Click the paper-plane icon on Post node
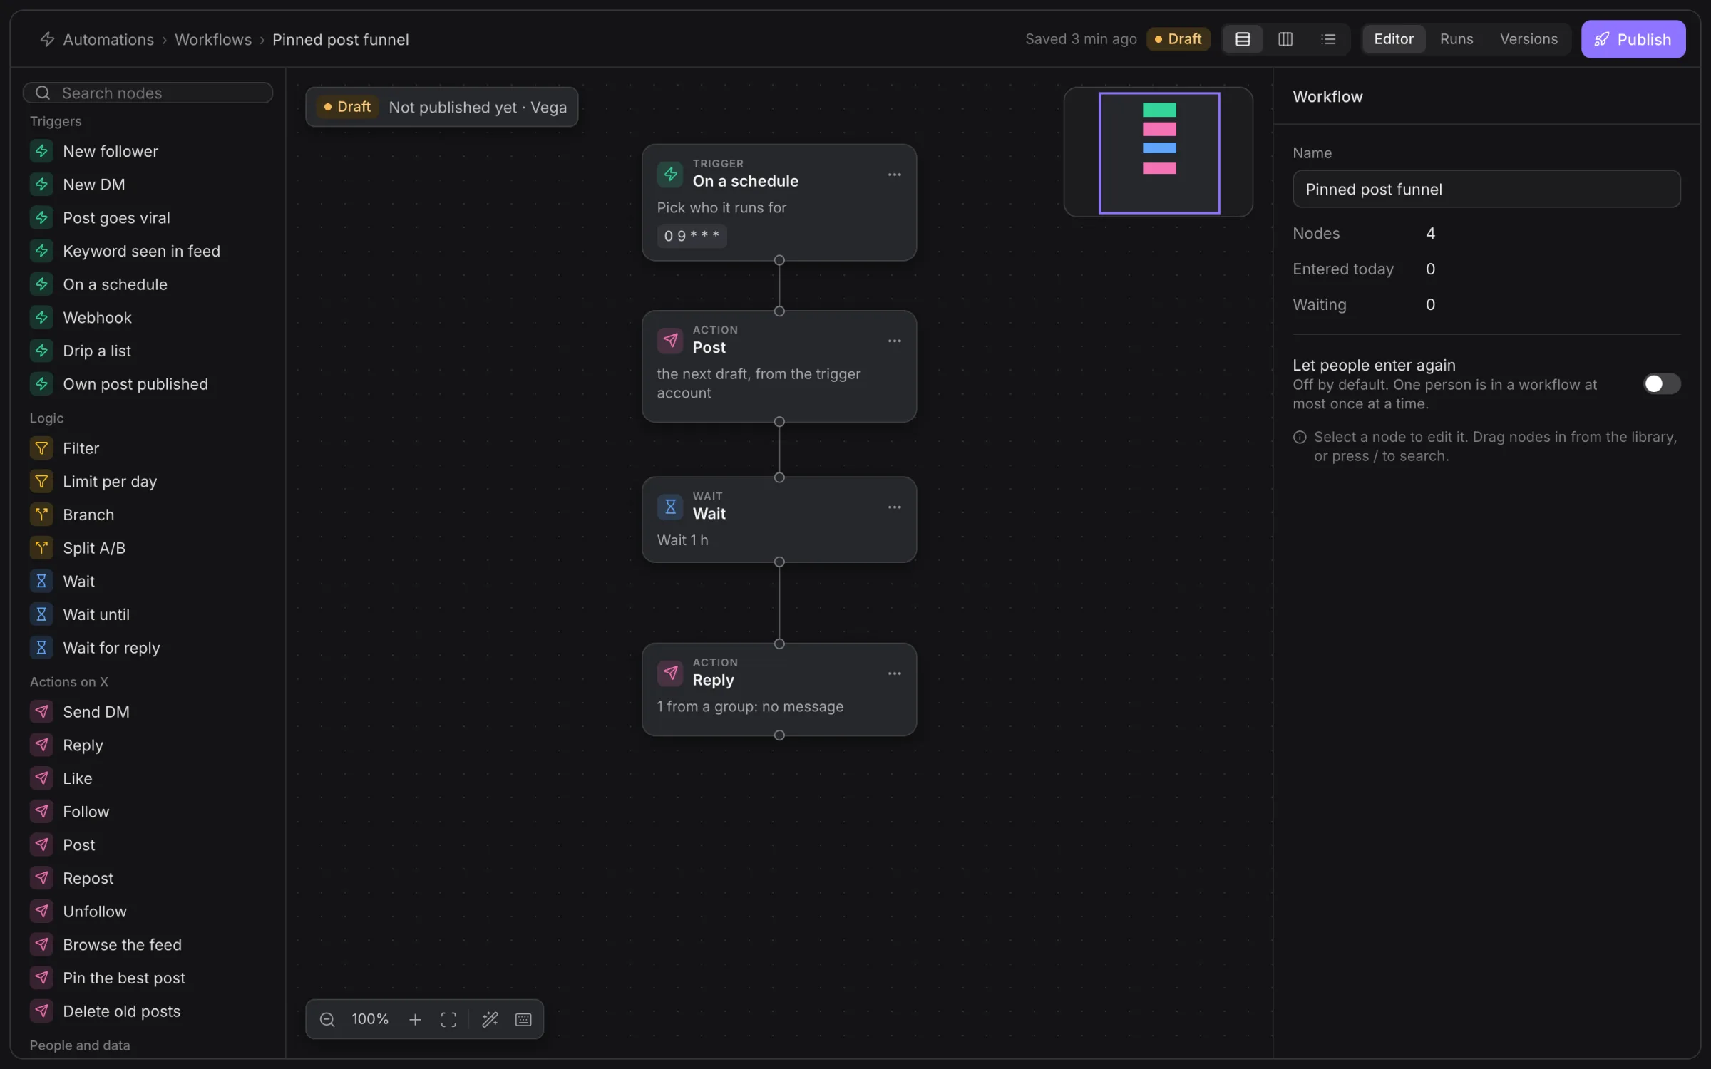 [x=670, y=341]
